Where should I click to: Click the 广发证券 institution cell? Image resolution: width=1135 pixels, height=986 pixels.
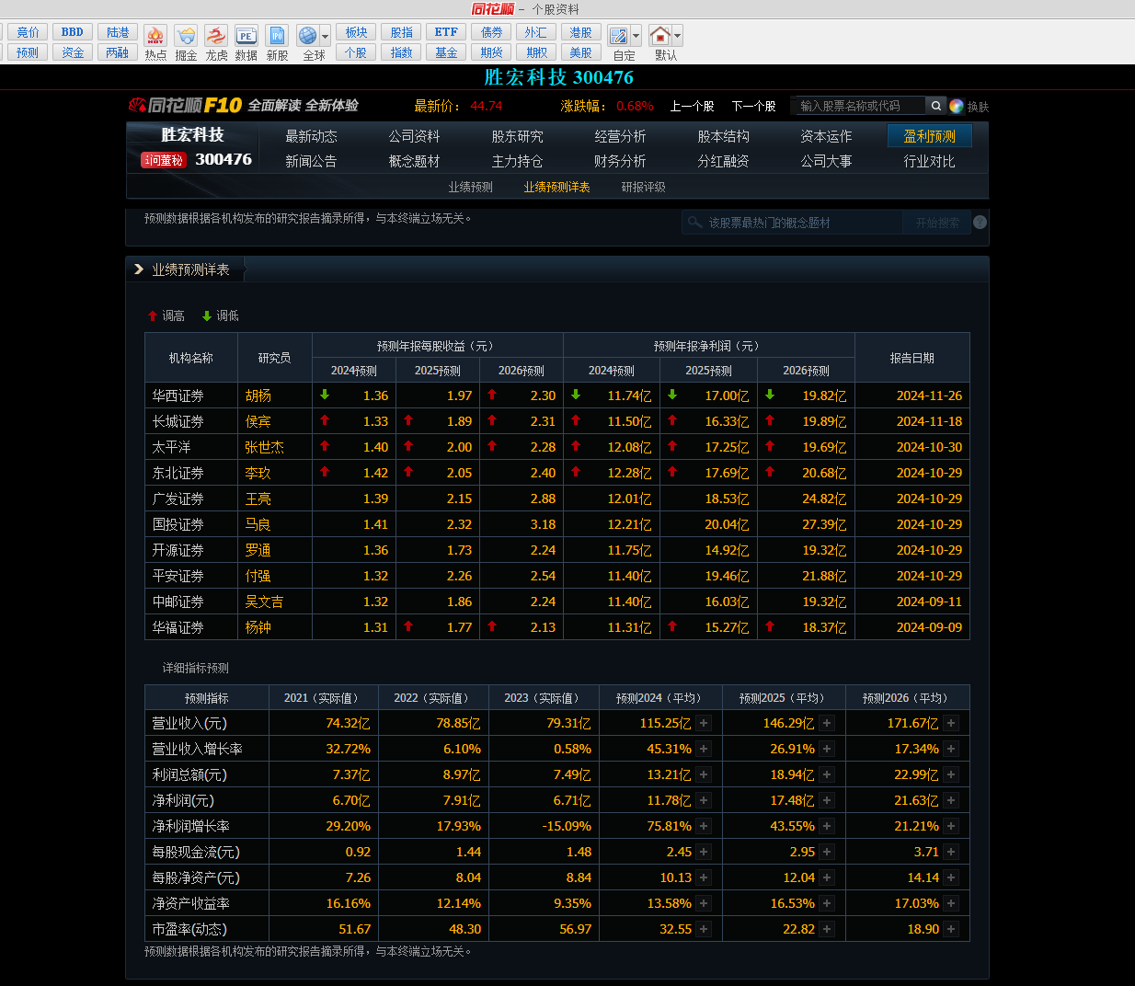pos(191,499)
